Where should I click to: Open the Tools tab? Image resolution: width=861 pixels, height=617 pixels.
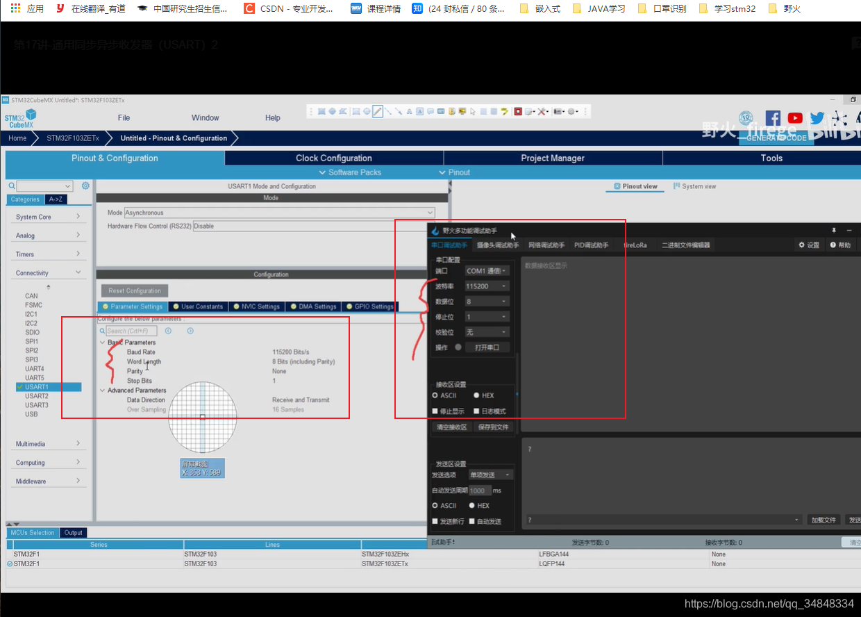(x=771, y=158)
